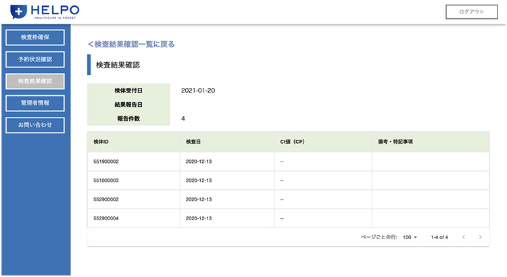
Task: Click the ログアウト button
Action: click(x=471, y=11)
